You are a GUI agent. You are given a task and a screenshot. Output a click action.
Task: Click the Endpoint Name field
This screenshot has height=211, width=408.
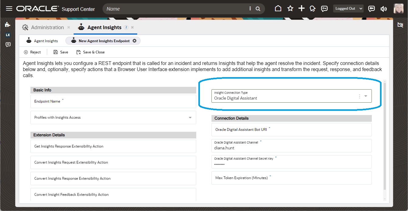point(113,101)
